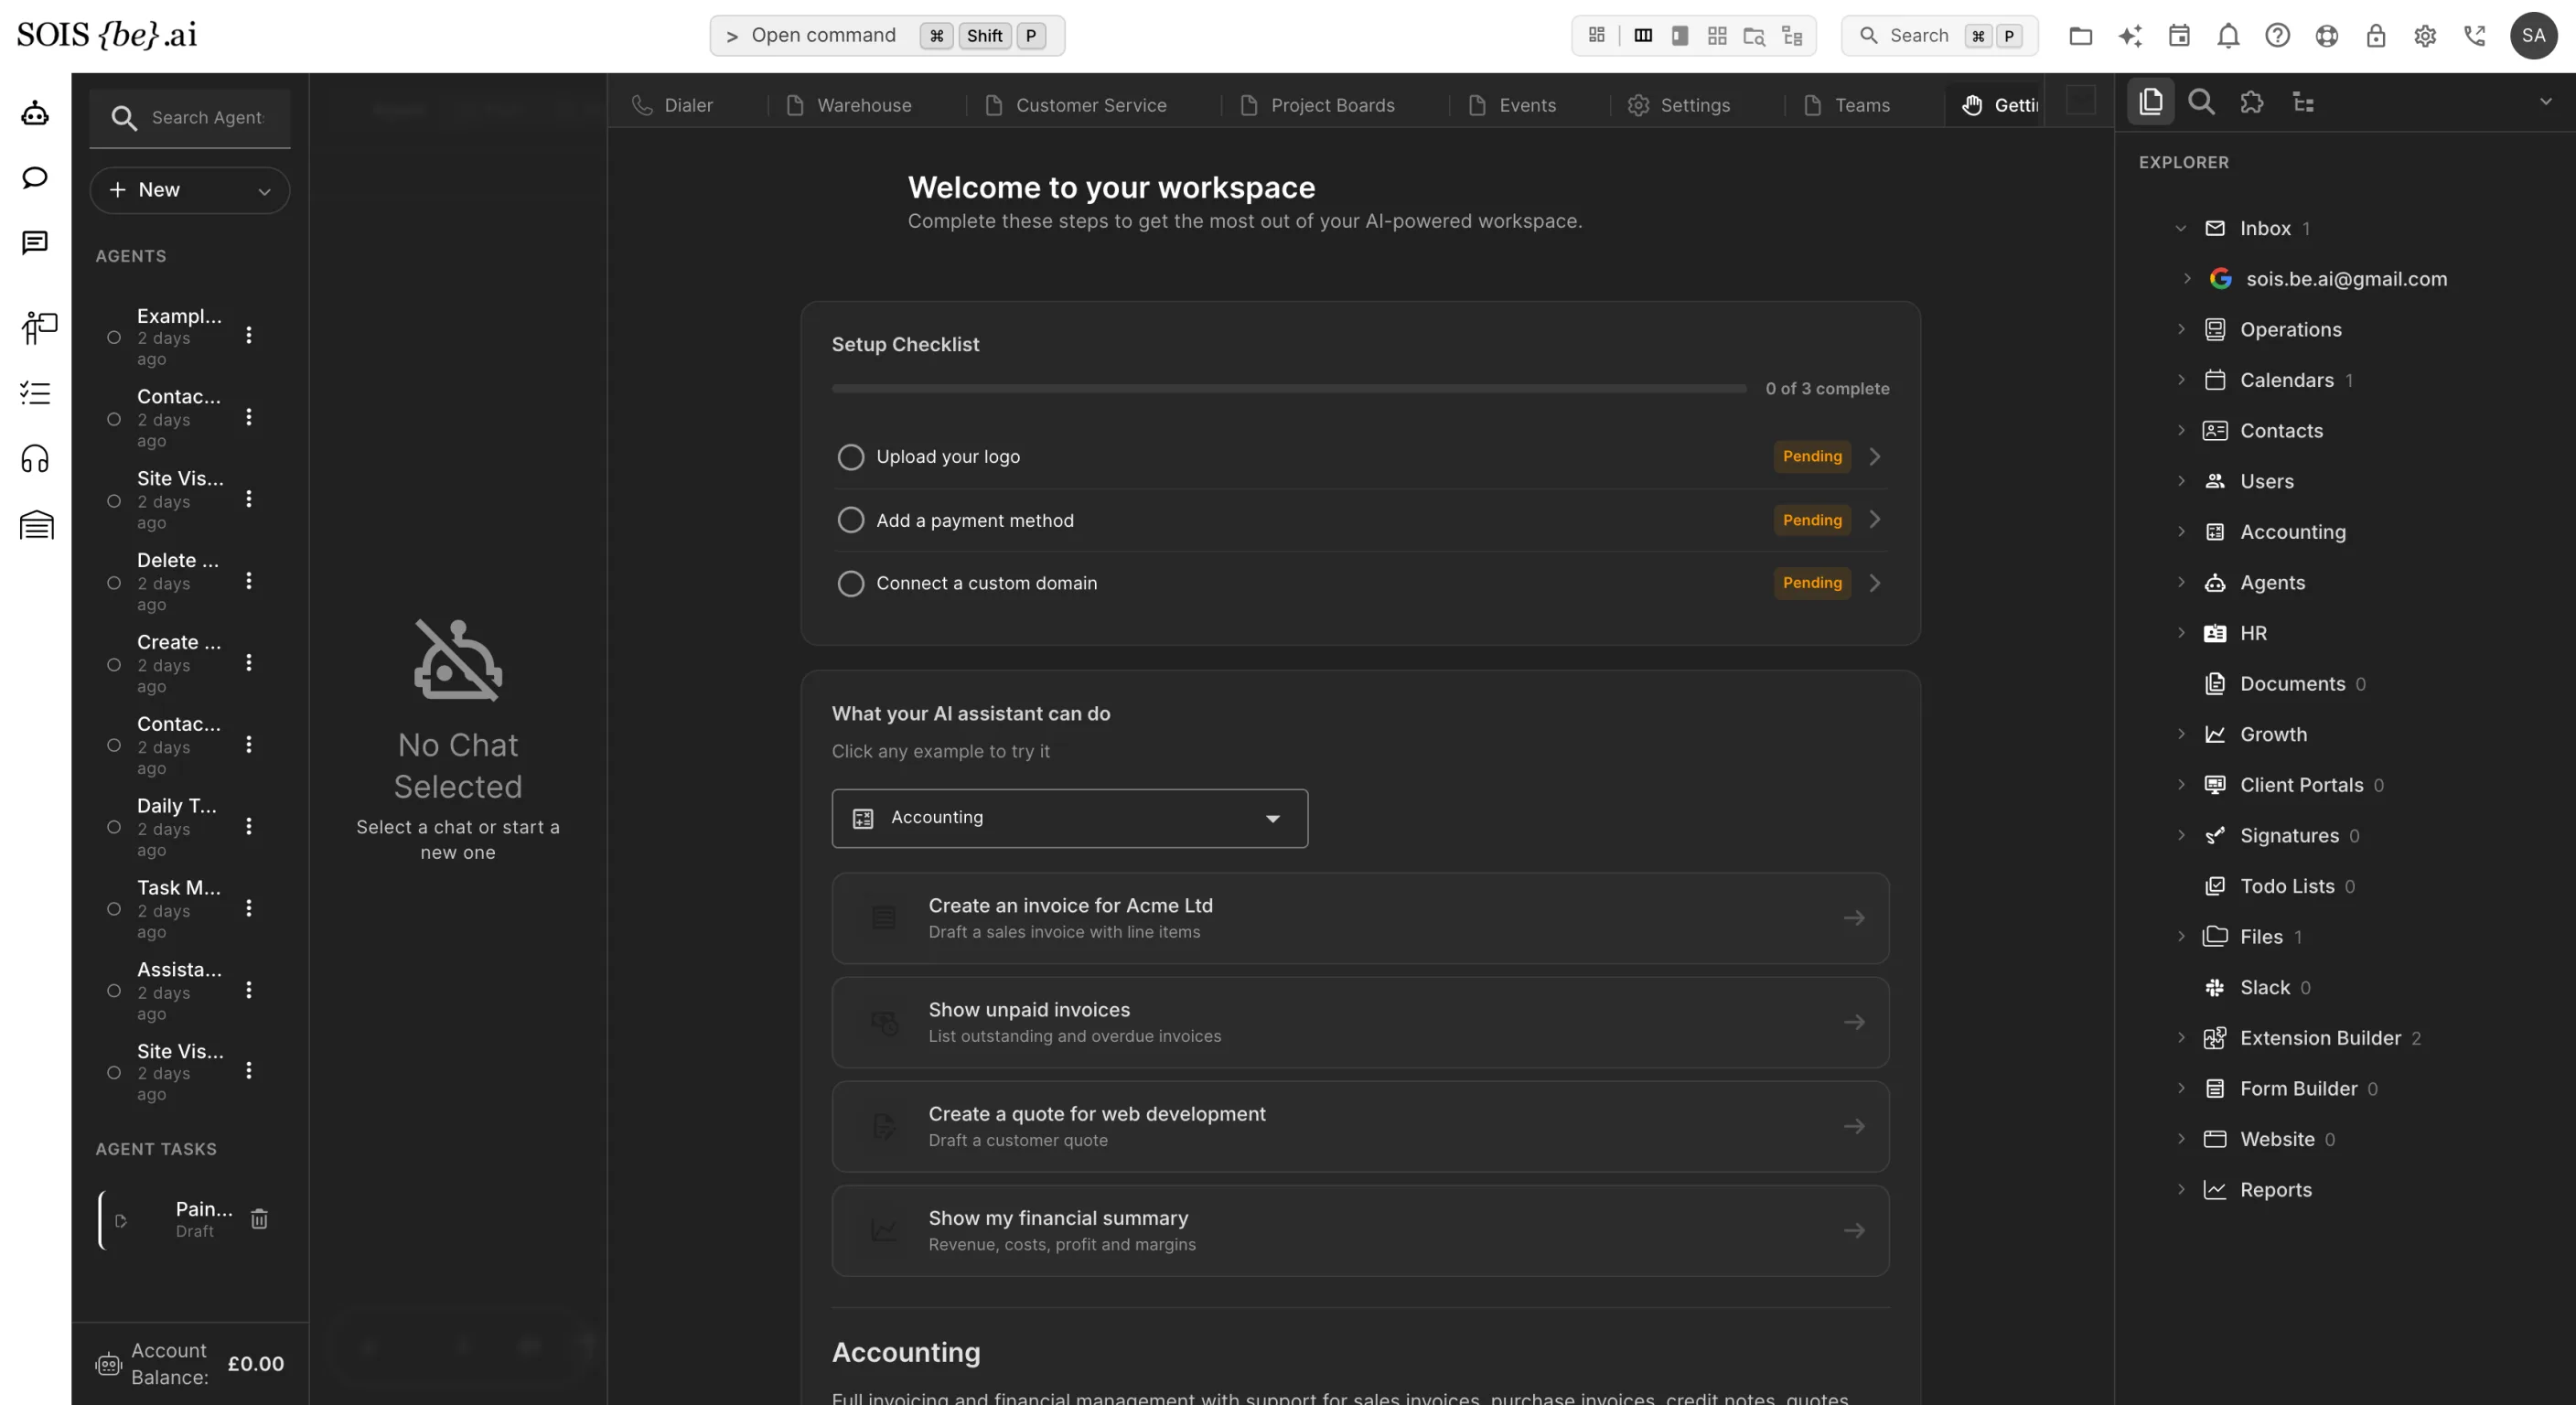Viewport: 2576px width, 1405px height.
Task: Open the warehouse garage icon in left rail
Action: [x=37, y=525]
